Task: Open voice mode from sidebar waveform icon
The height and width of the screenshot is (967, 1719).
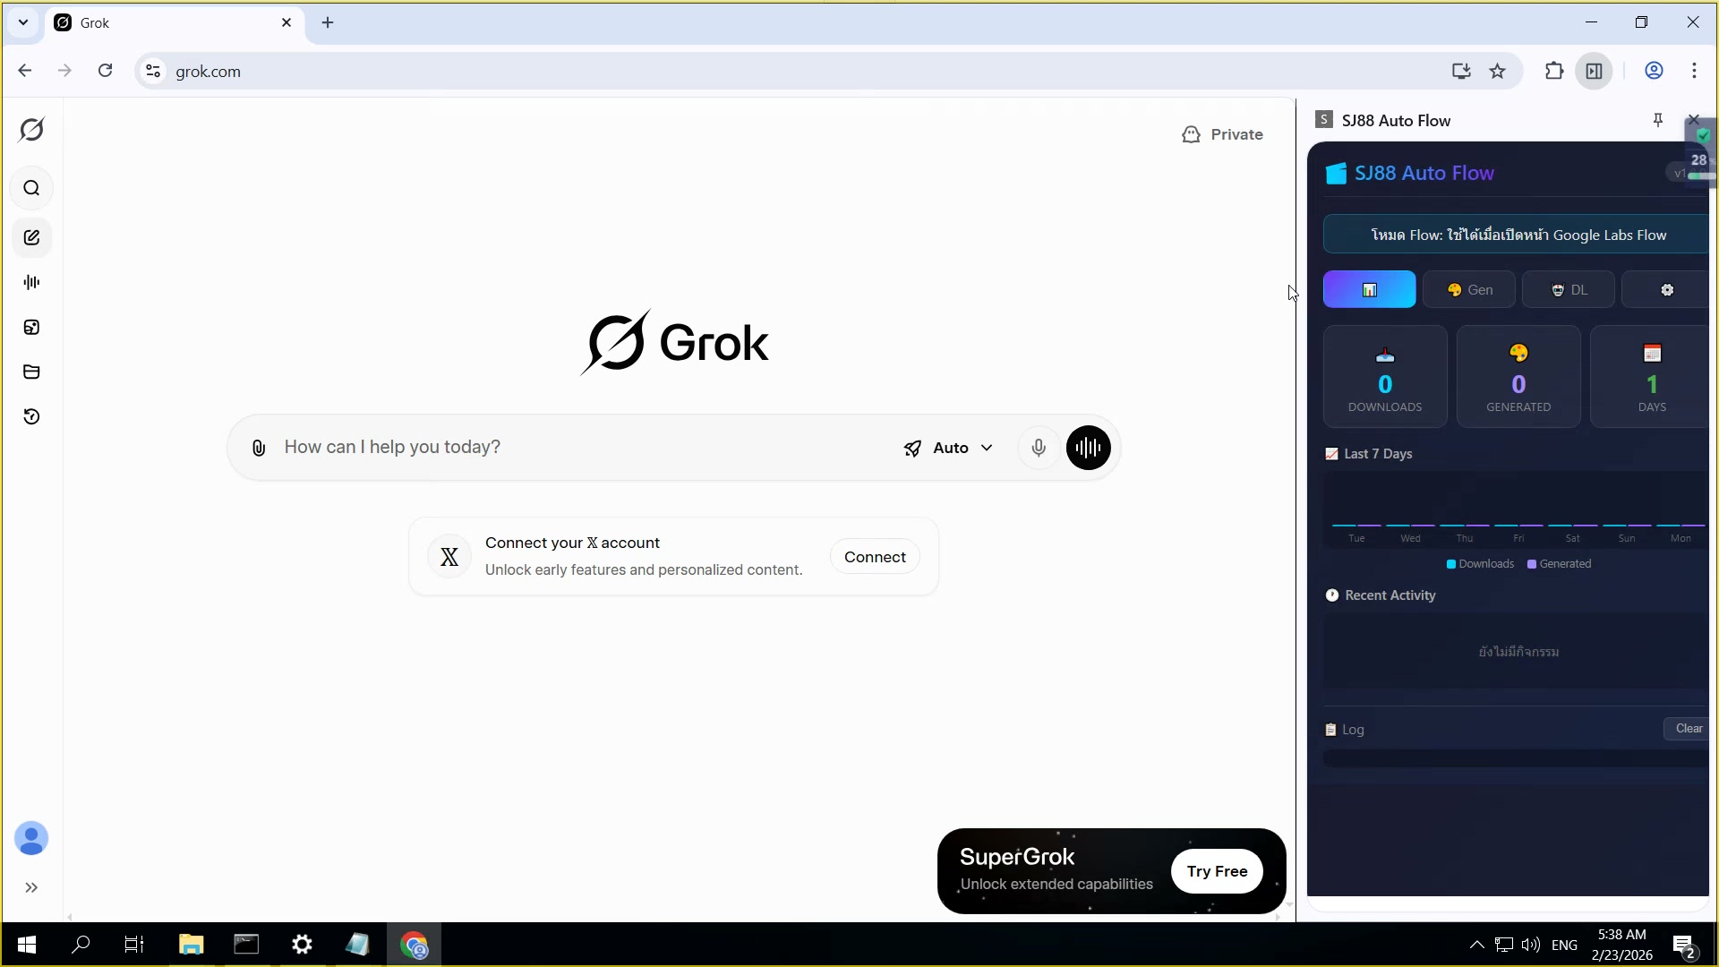Action: coord(31,282)
